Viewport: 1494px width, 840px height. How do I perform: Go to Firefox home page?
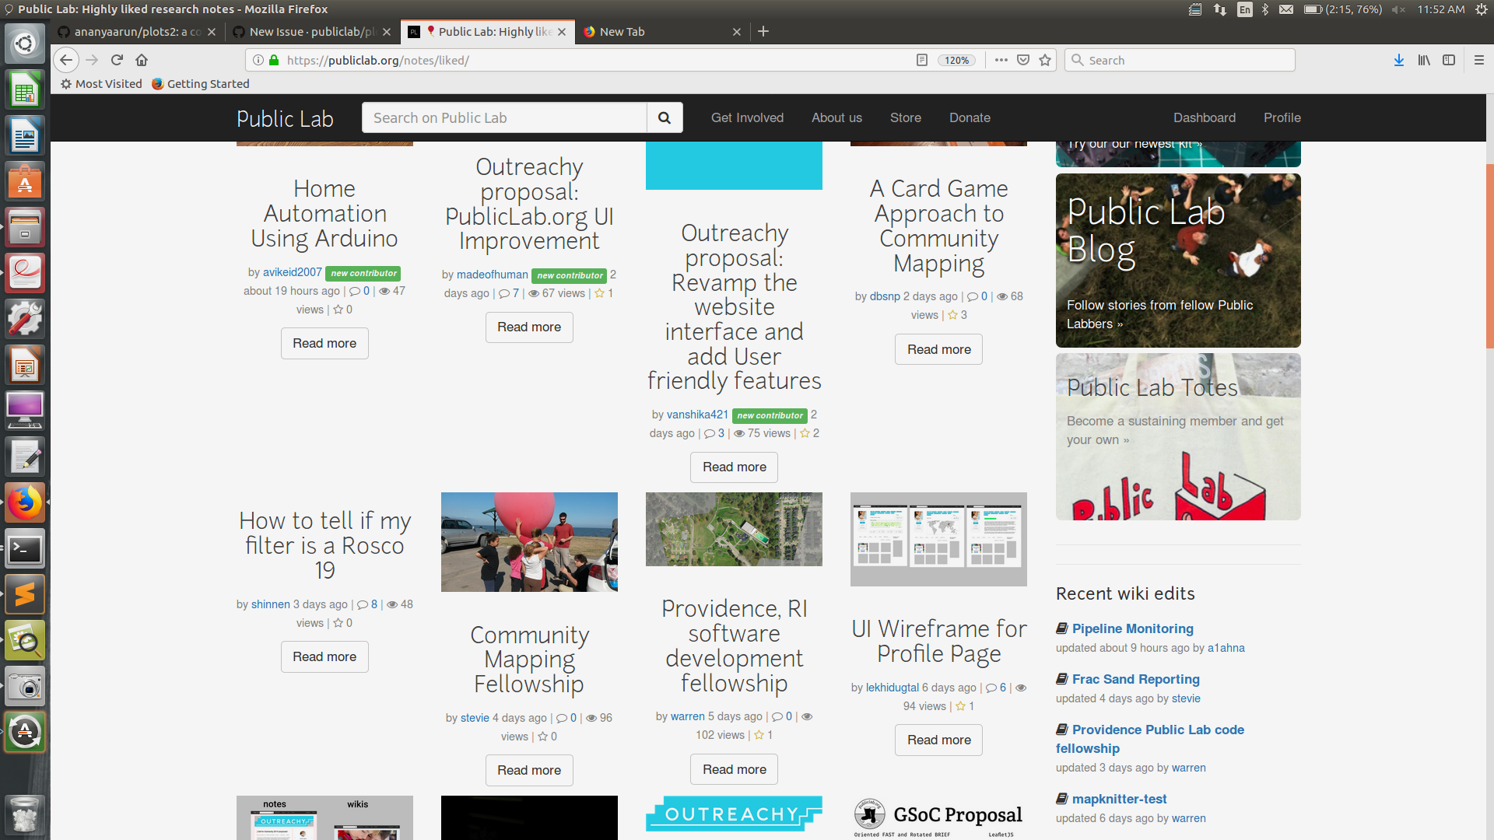142,60
